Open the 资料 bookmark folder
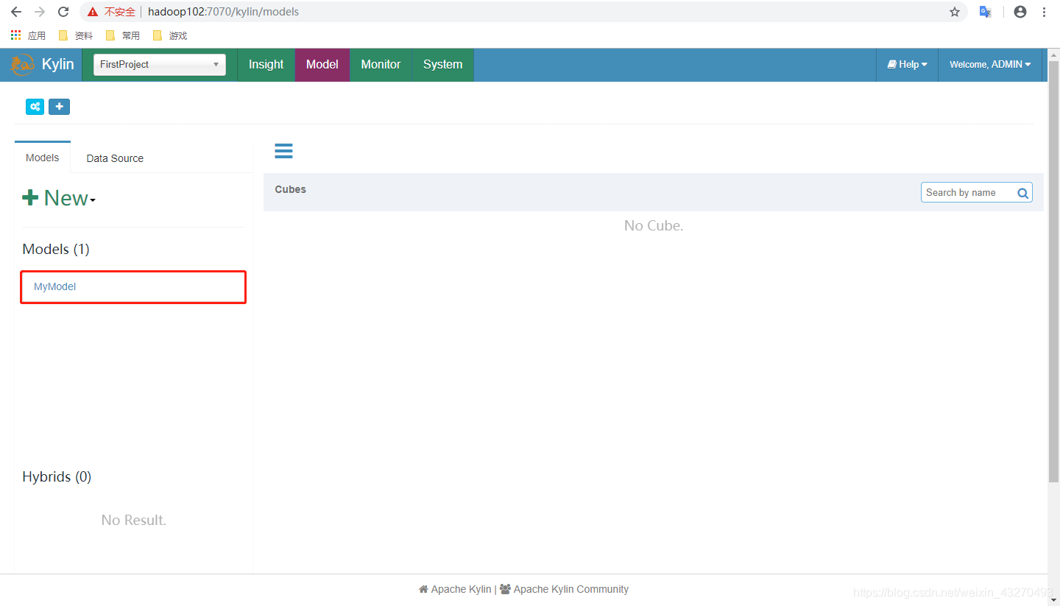Screen dimensions: 1060x606 (75, 35)
